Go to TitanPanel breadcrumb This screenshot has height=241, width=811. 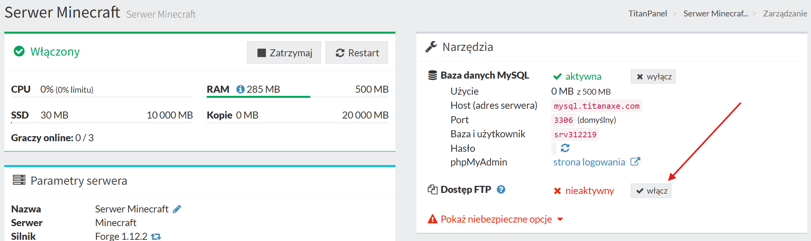(647, 14)
